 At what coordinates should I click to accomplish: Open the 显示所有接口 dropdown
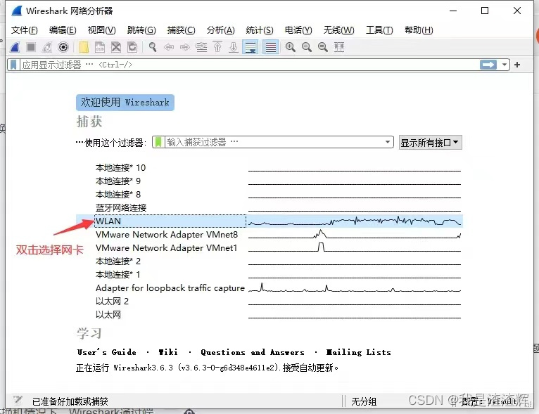[x=430, y=143]
